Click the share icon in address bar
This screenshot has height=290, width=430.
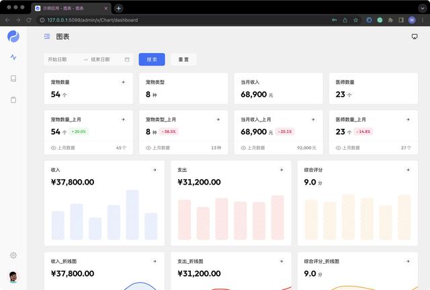point(345,20)
